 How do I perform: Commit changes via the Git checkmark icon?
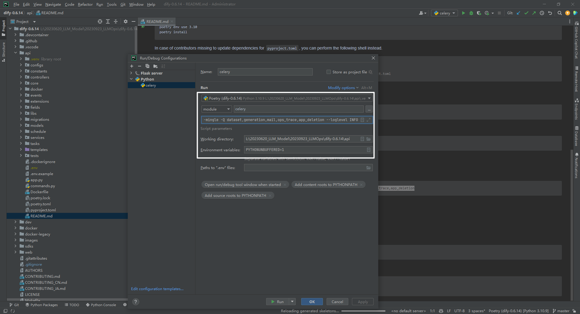(x=526, y=13)
